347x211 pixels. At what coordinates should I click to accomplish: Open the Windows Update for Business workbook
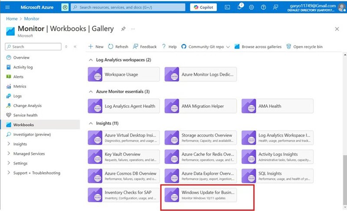coord(201,195)
